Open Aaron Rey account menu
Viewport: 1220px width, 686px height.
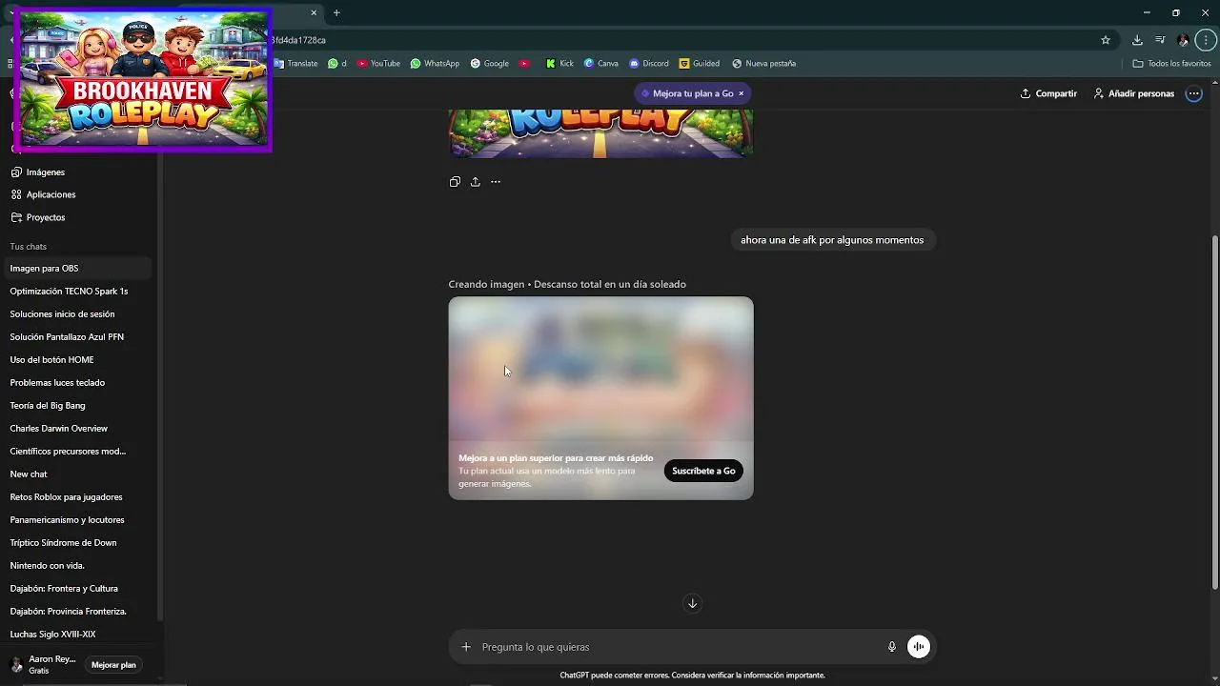tap(43, 665)
